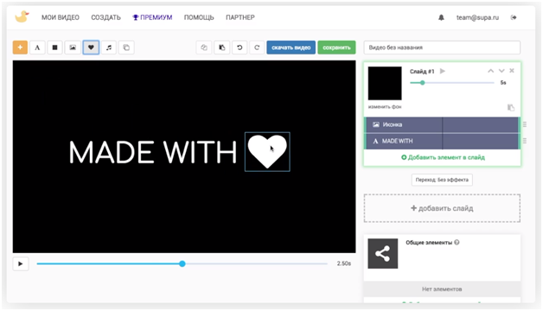
Task: Click изменить фон link
Action: click(385, 107)
